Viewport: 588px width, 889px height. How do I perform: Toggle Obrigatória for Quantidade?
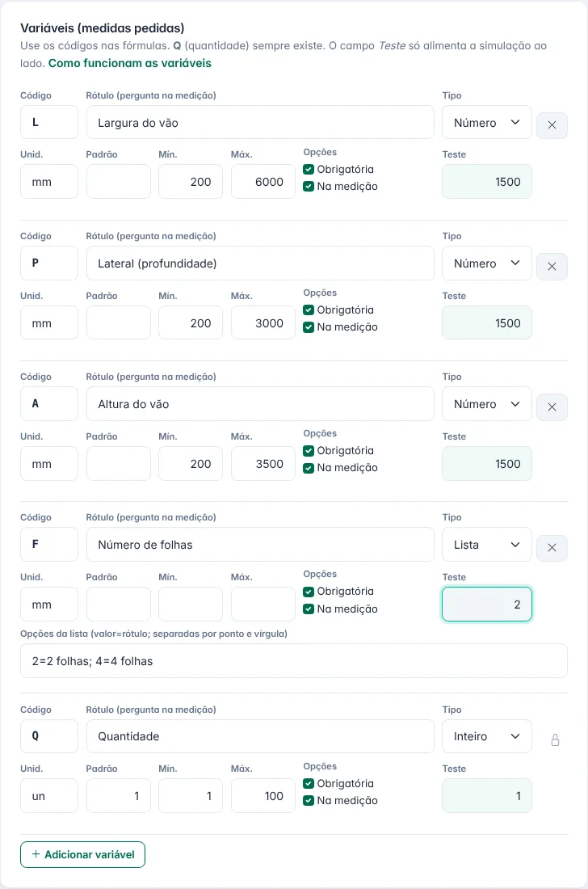(x=309, y=784)
